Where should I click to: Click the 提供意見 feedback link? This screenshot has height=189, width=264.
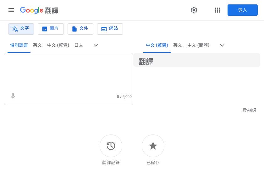coord(249,110)
